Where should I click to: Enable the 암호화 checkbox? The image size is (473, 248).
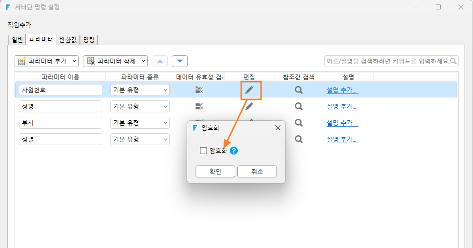click(203, 151)
